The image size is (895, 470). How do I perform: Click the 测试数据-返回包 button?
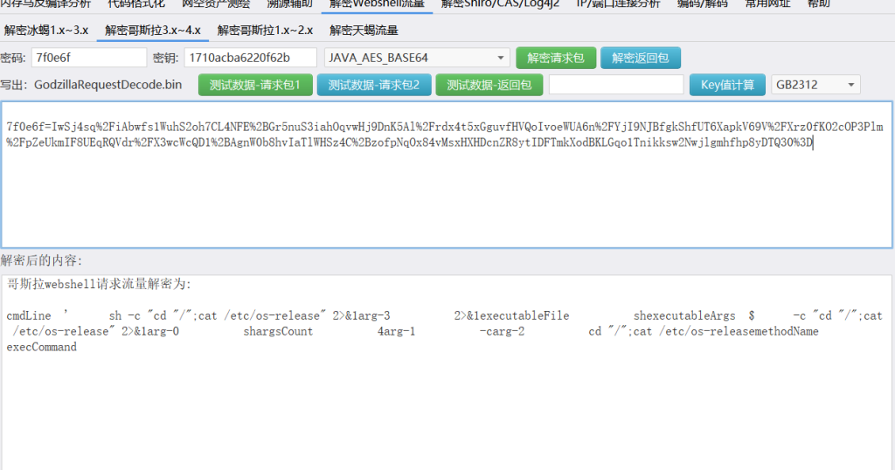coord(489,85)
